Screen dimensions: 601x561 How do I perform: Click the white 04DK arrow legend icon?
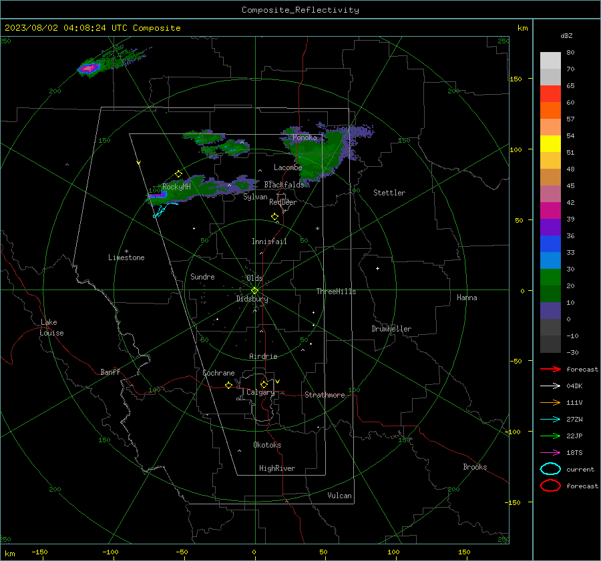550,386
